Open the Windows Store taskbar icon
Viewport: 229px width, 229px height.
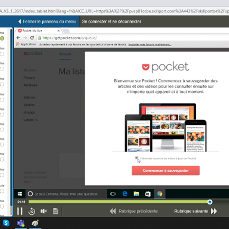click(148, 194)
